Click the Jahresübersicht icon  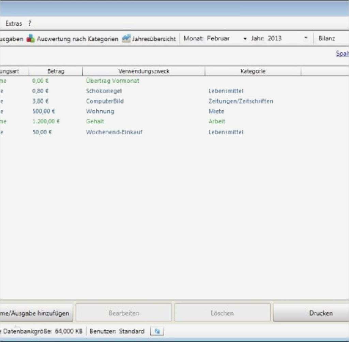point(126,38)
